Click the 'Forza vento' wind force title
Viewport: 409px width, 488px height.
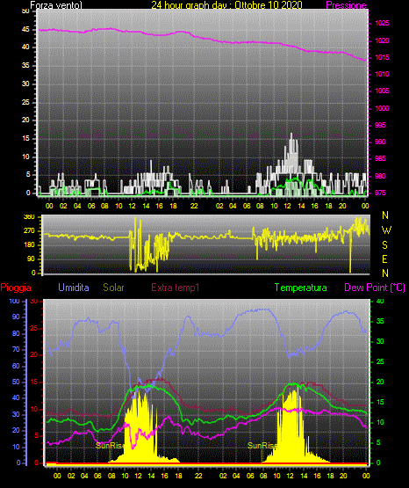56,5
